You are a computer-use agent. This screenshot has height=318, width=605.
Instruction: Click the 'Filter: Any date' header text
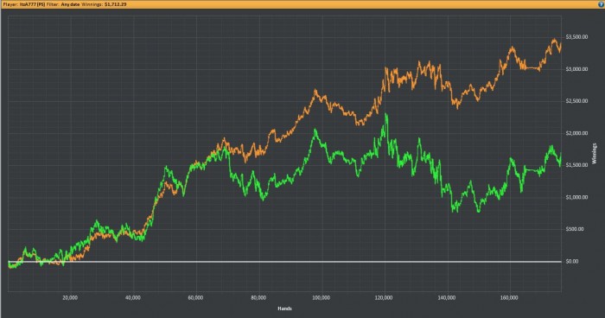pos(63,4)
